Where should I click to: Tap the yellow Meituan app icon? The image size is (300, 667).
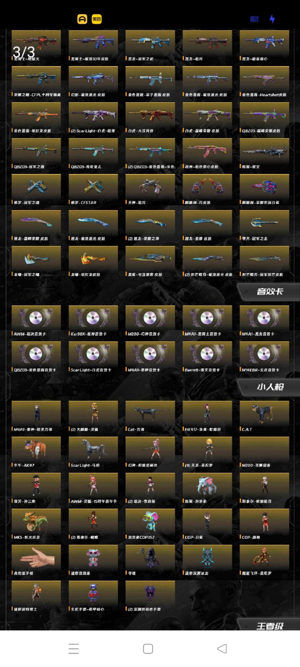[x=96, y=19]
